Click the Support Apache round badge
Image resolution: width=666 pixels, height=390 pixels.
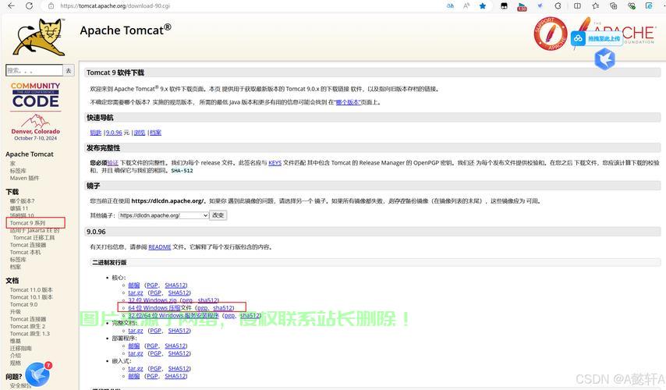pyautogui.click(x=551, y=34)
